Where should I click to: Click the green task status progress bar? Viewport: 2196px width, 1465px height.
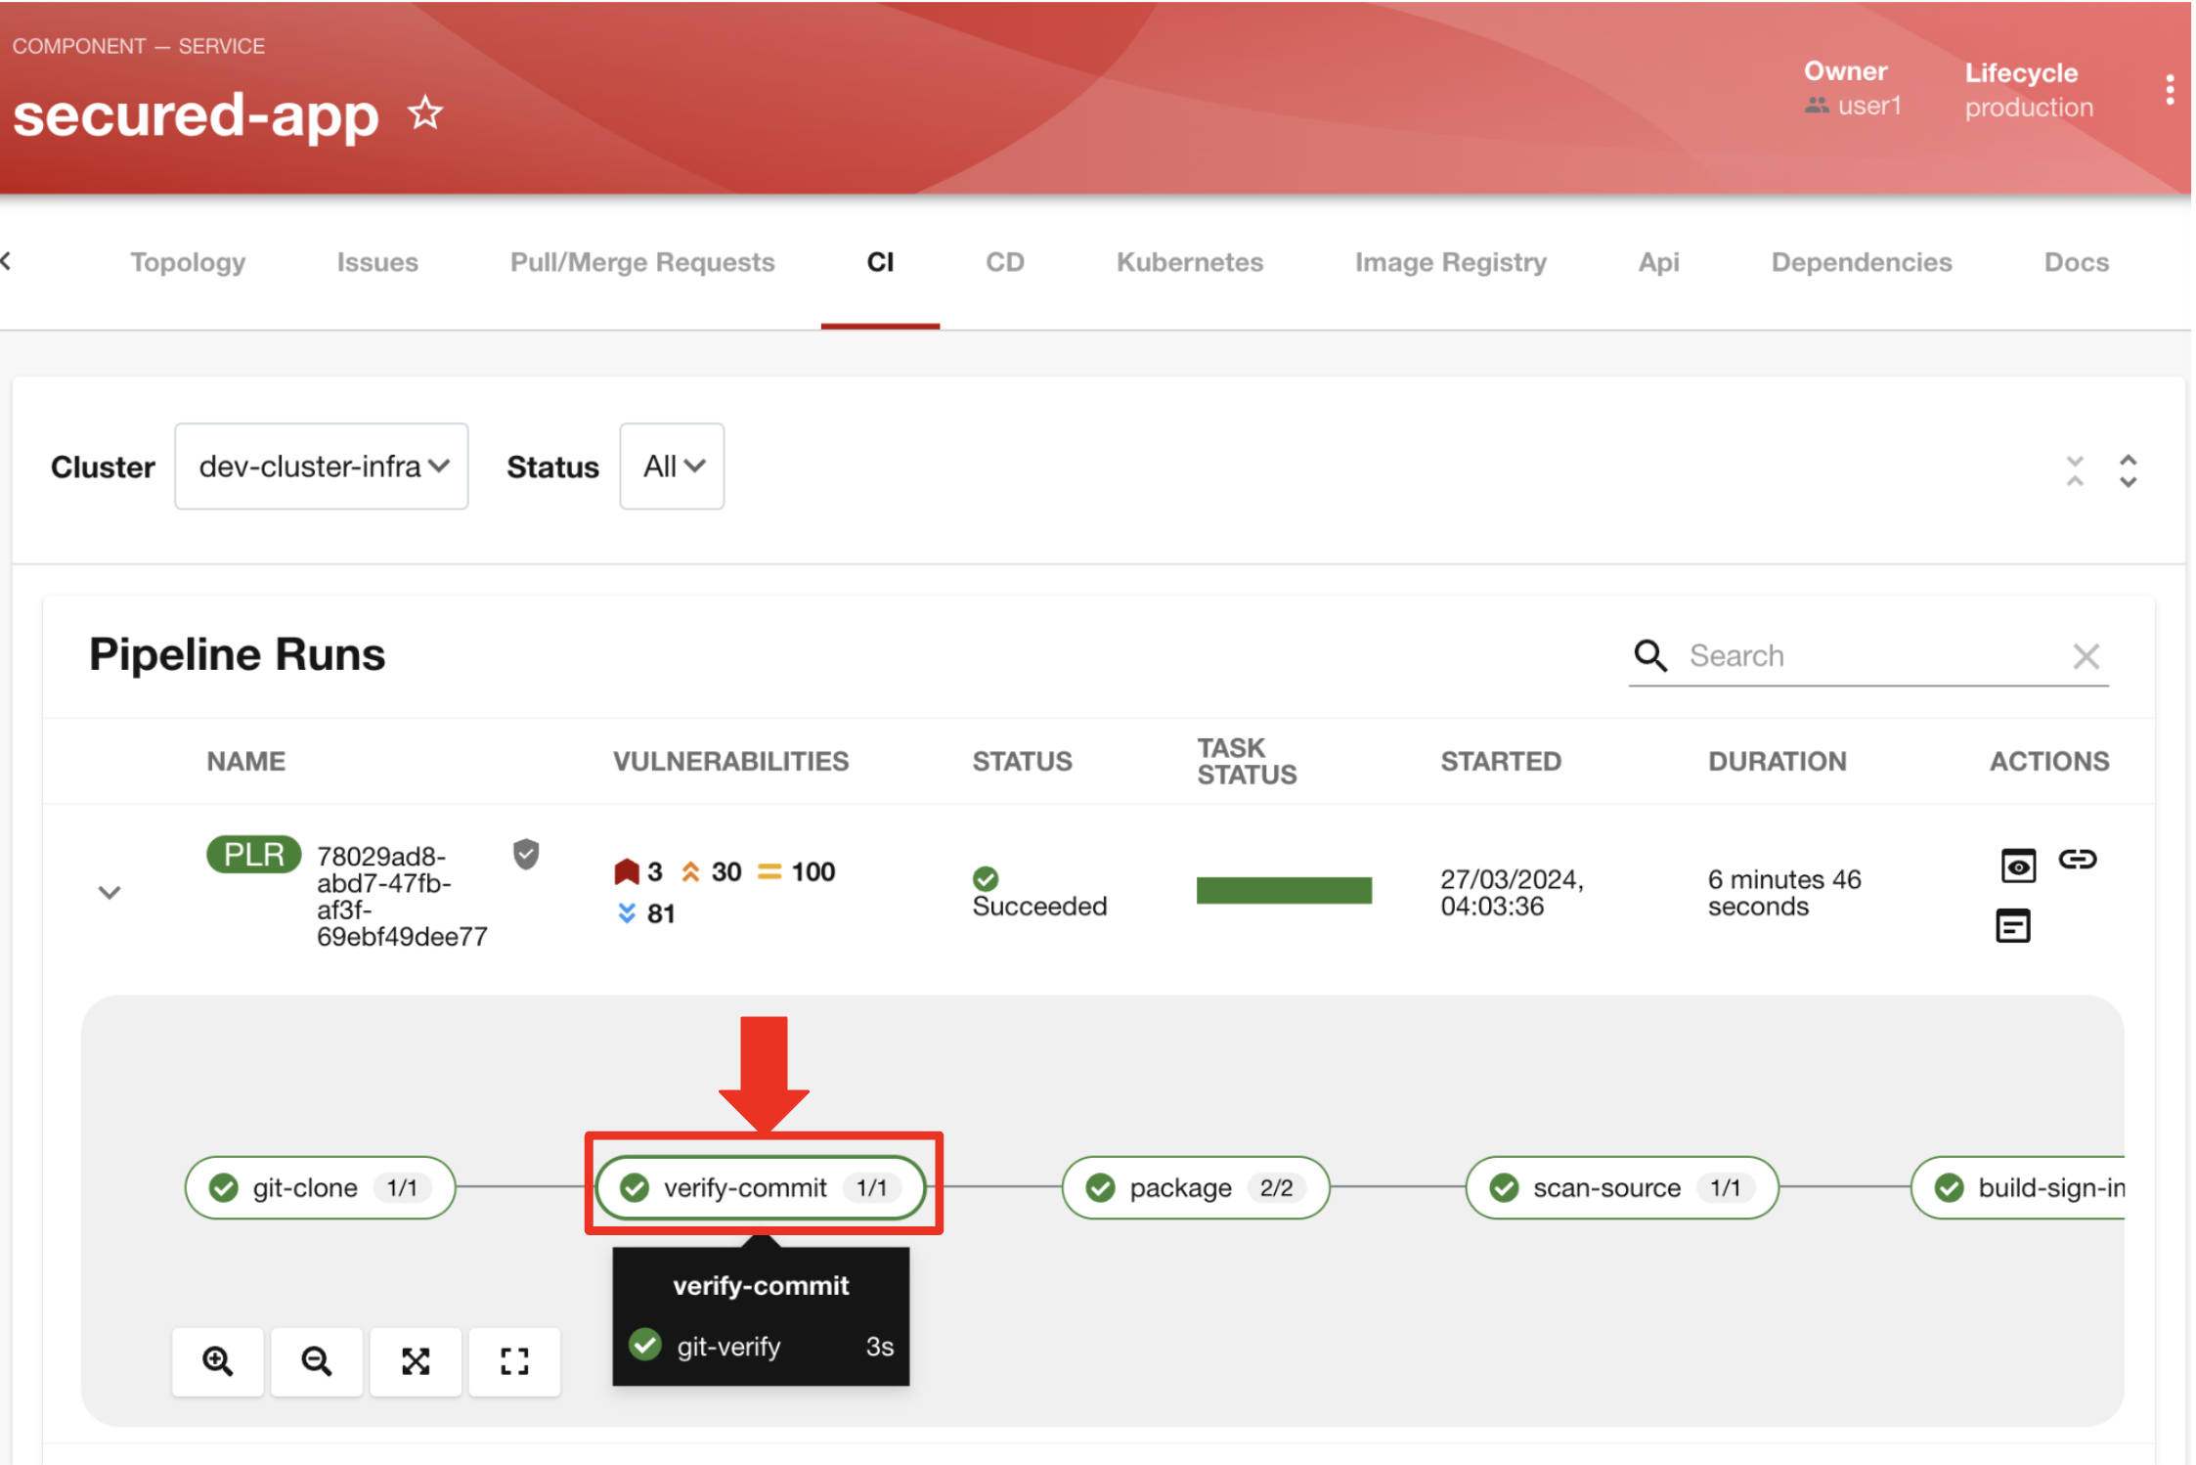pos(1284,890)
